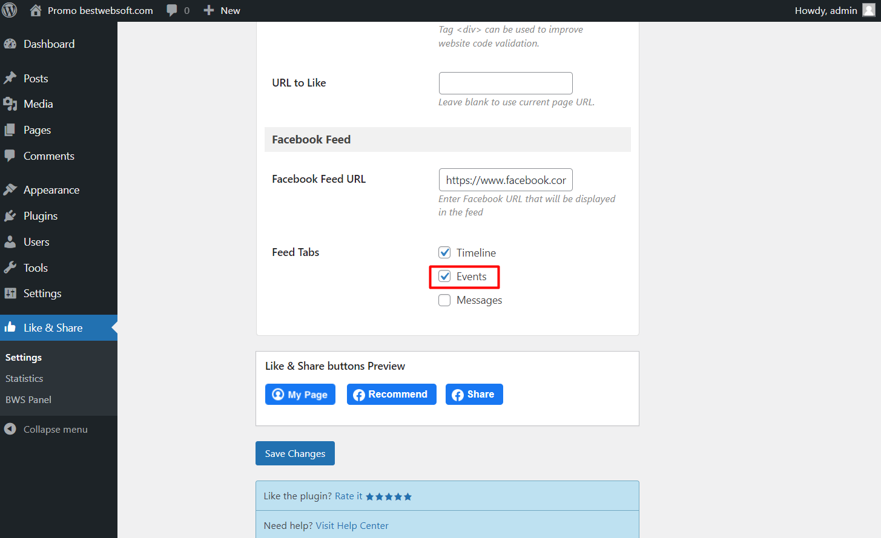Click New in the admin bar
Screen dimensions: 881x538
click(x=230, y=10)
